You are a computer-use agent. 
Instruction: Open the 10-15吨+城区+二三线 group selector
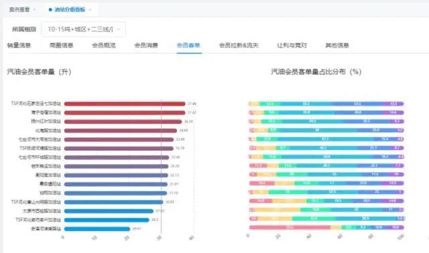click(x=83, y=29)
